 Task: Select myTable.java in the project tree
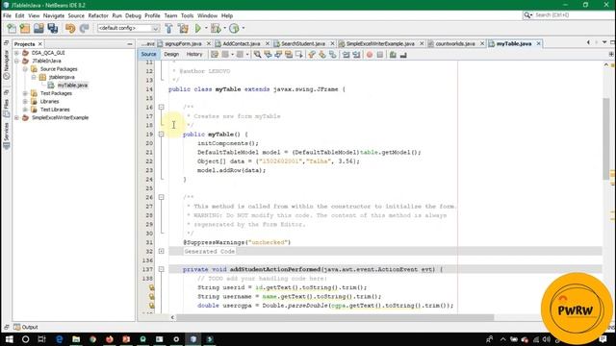[72, 86]
